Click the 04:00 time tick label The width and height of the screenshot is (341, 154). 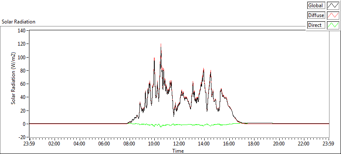coord(79,144)
